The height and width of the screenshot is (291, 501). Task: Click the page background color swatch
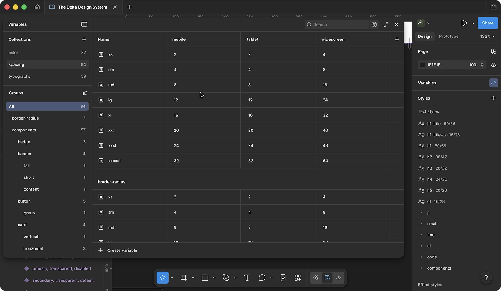tap(422, 65)
